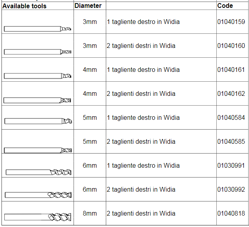Image resolution: width=249 pixels, height=227 pixels.
Task: Click code 01040584
Action: click(231, 117)
